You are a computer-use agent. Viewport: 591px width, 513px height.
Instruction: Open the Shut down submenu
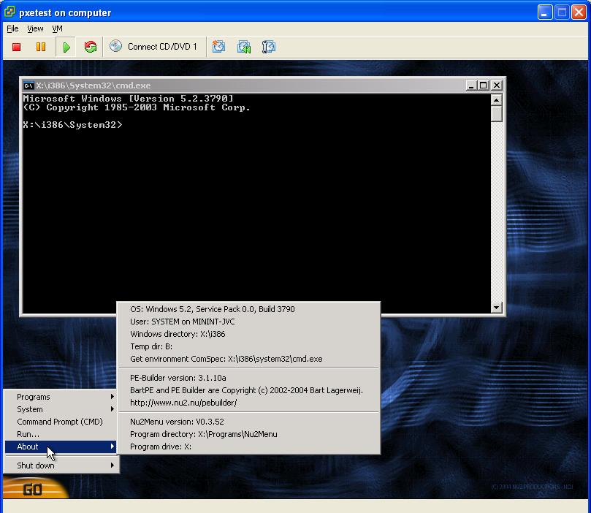point(61,465)
